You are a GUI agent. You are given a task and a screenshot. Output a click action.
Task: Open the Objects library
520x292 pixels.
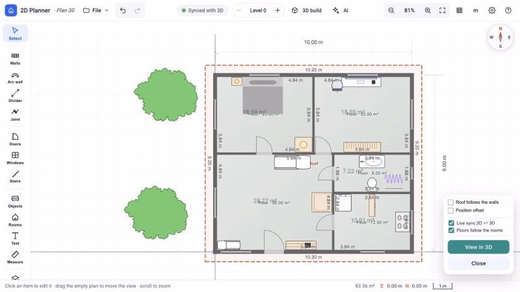coord(15,201)
